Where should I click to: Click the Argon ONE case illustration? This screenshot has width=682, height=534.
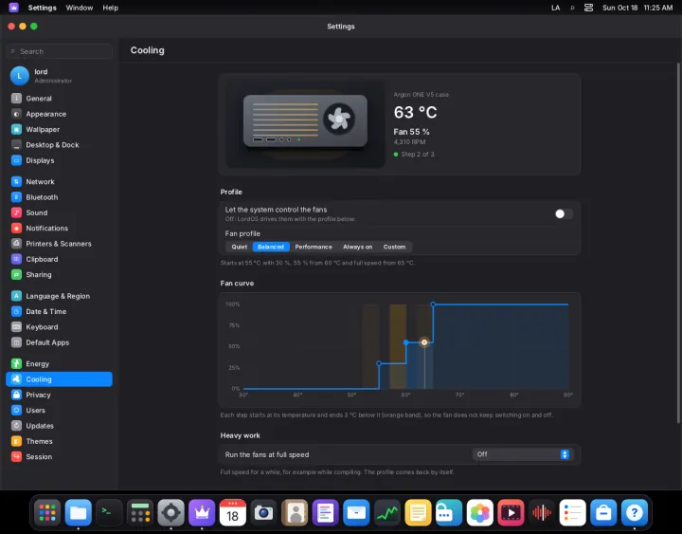(305, 123)
